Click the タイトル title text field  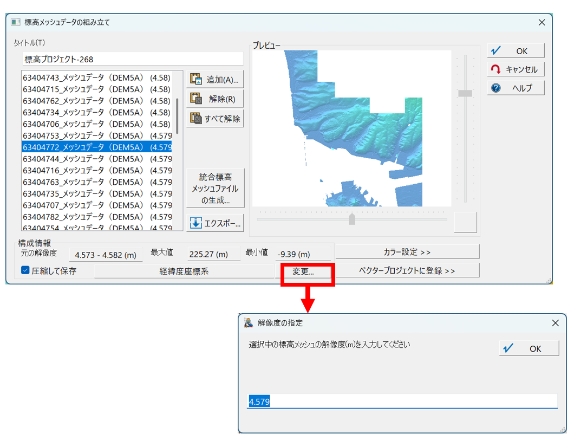[133, 59]
